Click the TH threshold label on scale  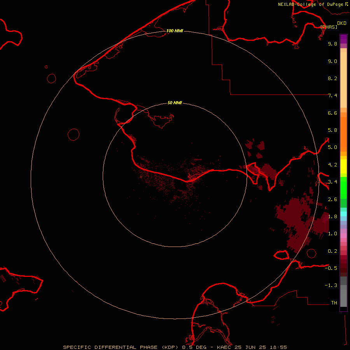pos(334,303)
